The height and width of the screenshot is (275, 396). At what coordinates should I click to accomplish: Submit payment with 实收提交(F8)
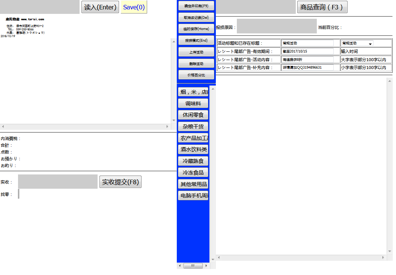[x=120, y=182]
